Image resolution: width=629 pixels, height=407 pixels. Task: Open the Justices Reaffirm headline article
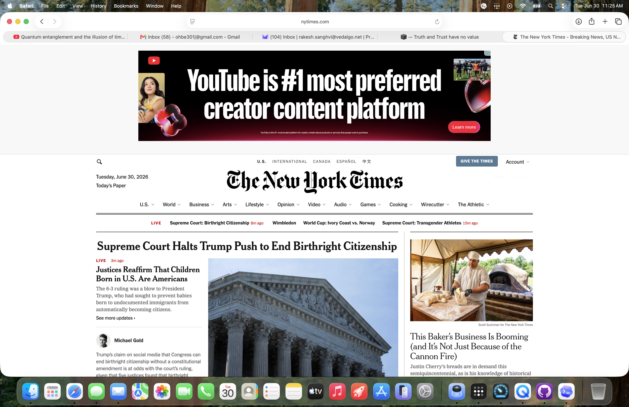pyautogui.click(x=148, y=274)
